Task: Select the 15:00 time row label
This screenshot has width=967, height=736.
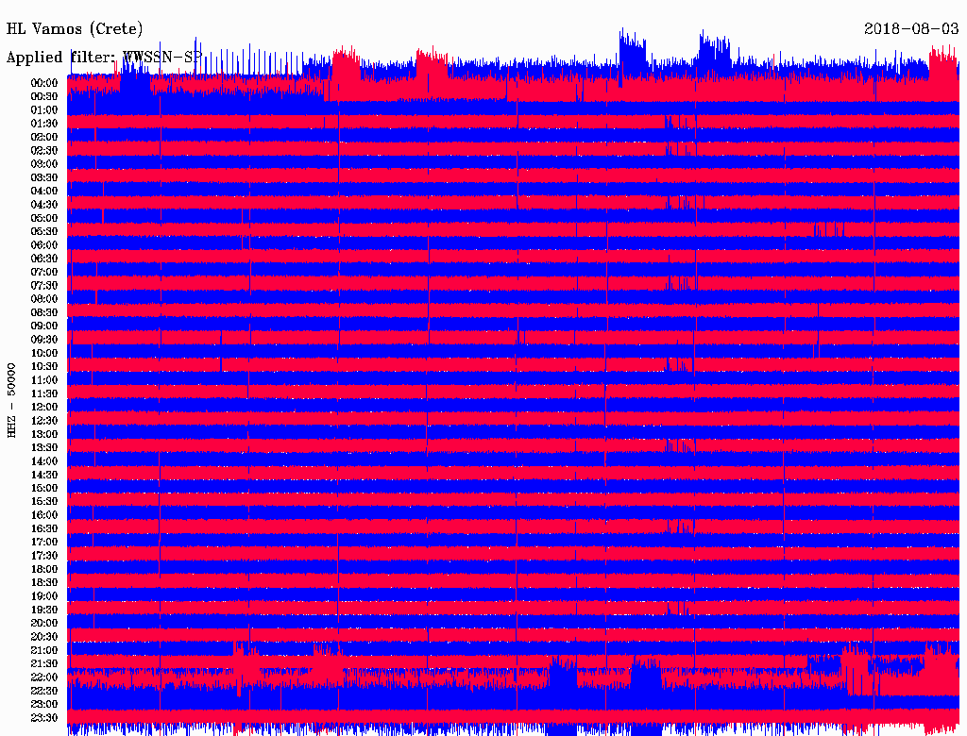Action: (44, 488)
